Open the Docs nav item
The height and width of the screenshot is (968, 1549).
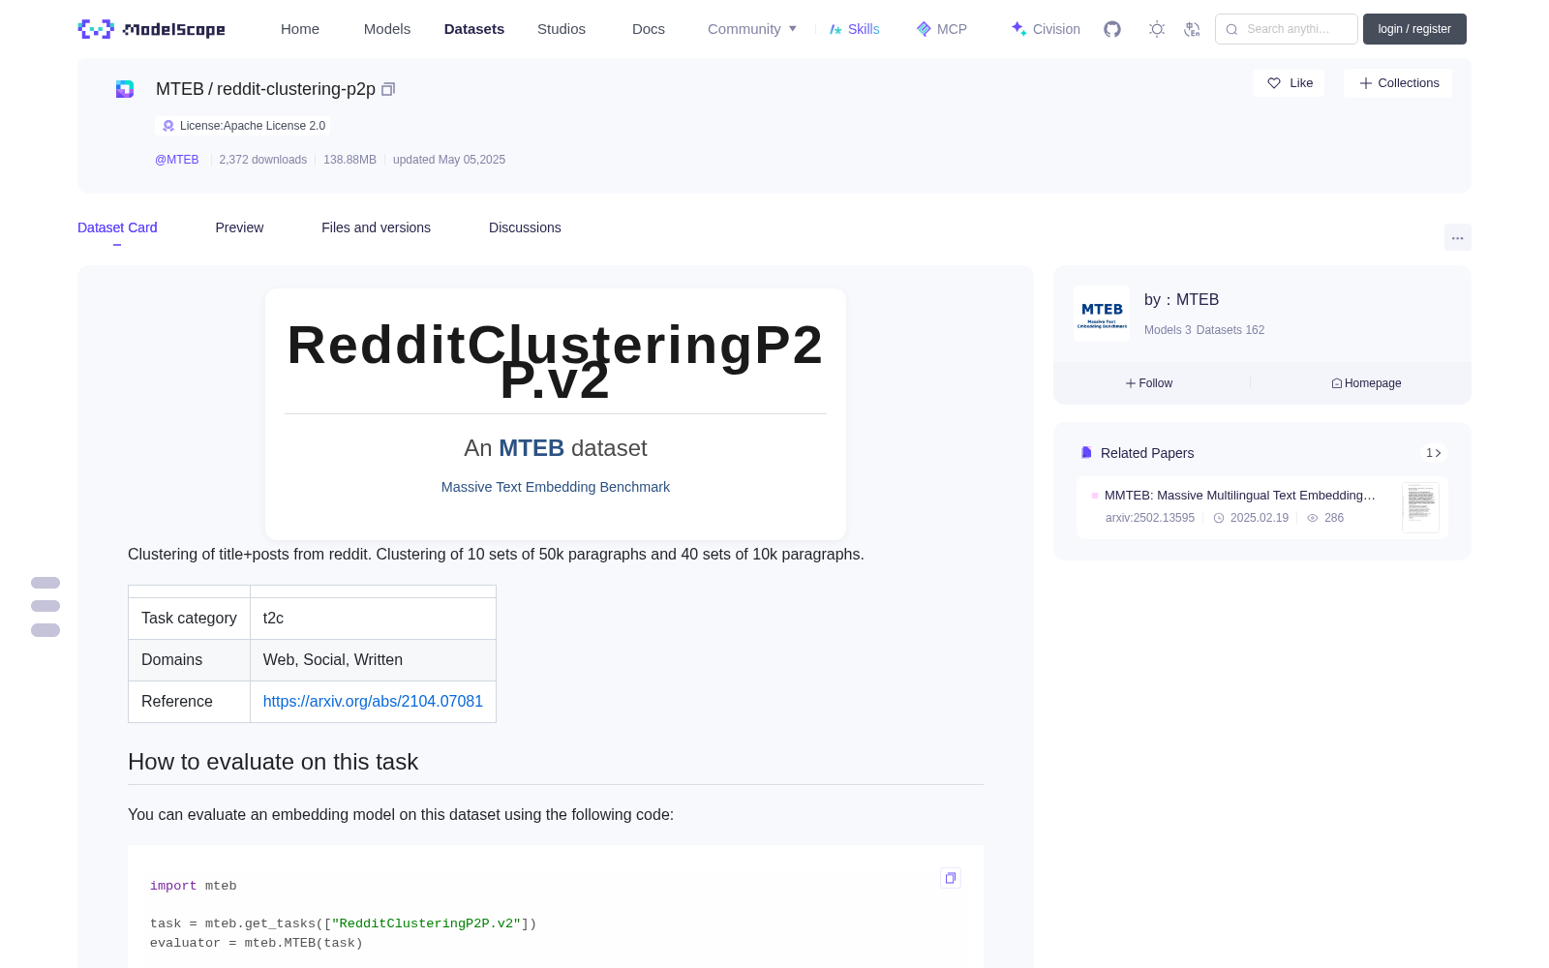pyautogui.click(x=649, y=29)
